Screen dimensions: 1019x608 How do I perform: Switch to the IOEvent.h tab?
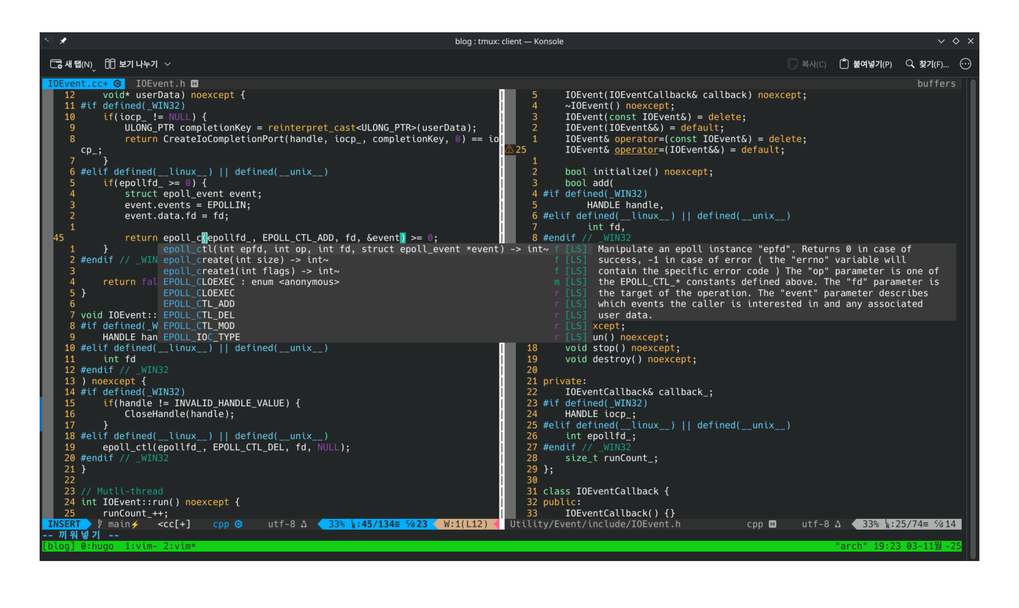click(x=160, y=83)
